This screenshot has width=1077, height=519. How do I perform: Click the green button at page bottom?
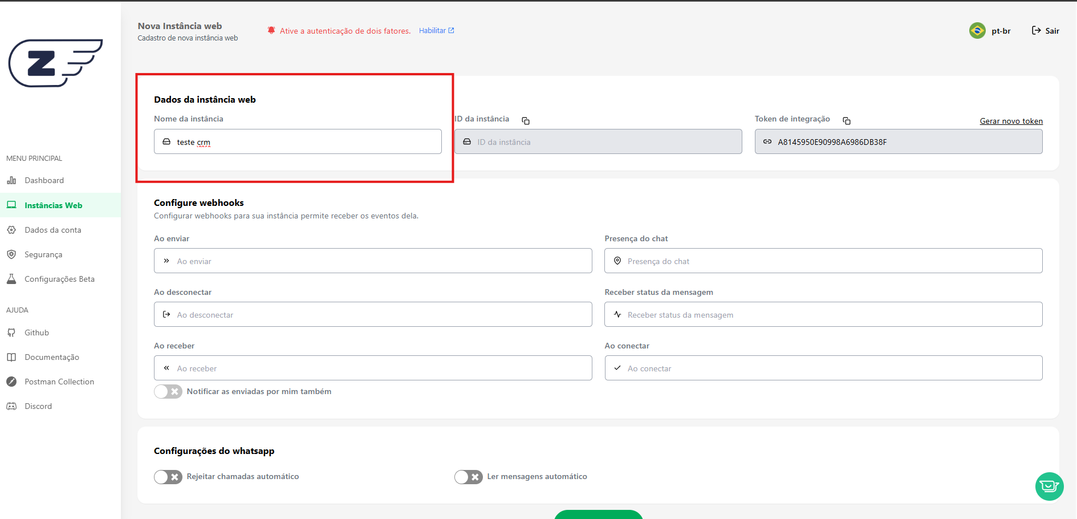(598, 514)
